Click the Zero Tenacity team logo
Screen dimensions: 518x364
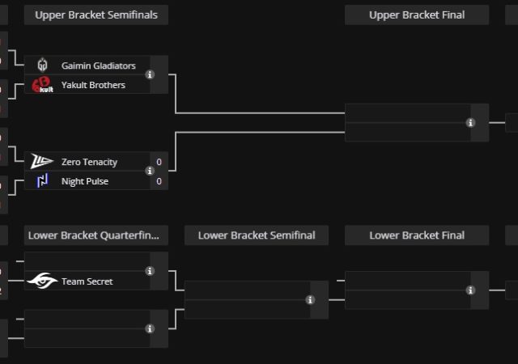[x=43, y=162]
